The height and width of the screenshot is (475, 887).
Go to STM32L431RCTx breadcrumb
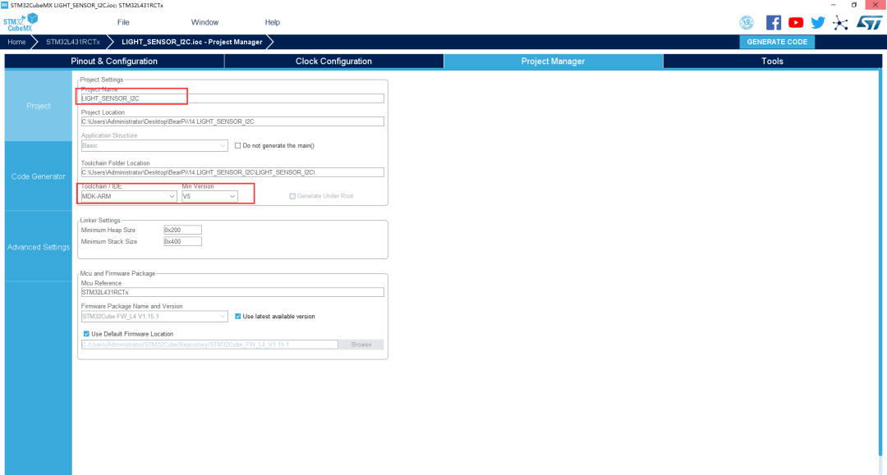pos(73,42)
